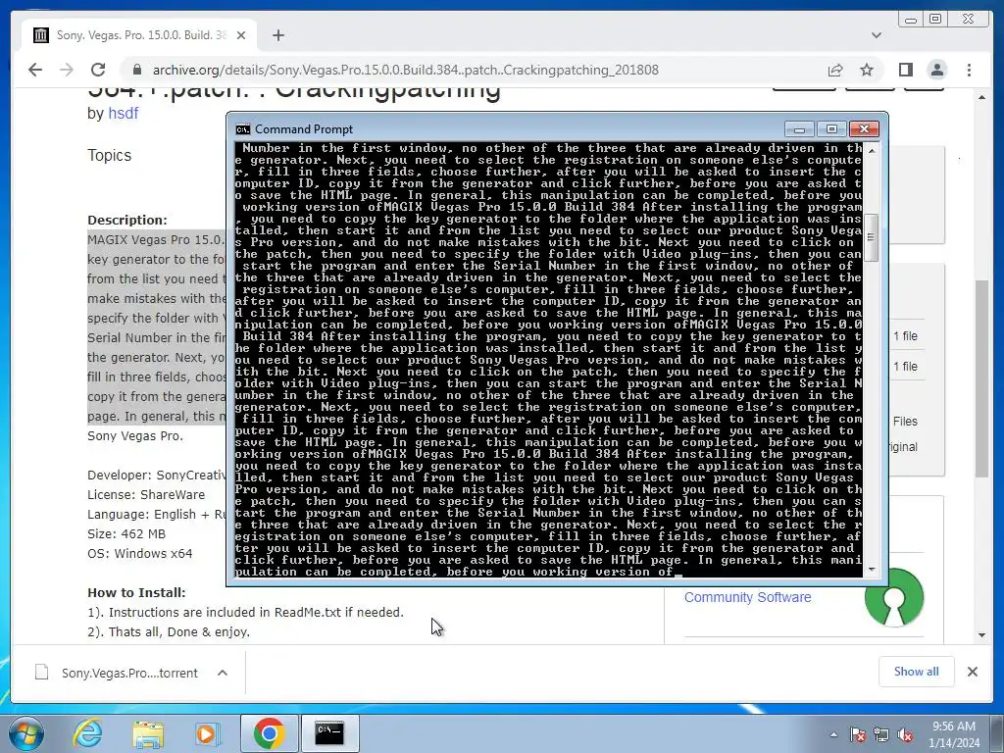Click the page scrollbar down arrow
1004x753 pixels.
click(981, 635)
